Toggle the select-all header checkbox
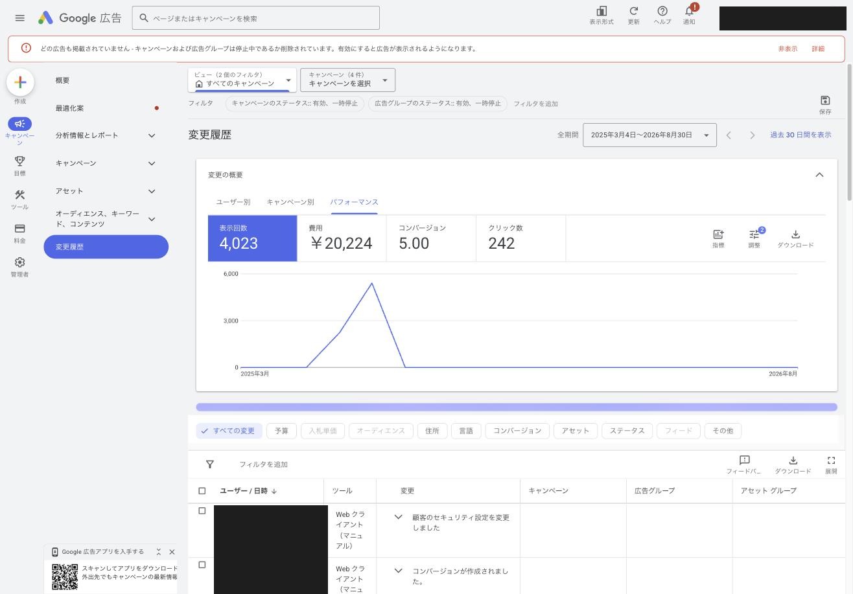 tap(202, 491)
